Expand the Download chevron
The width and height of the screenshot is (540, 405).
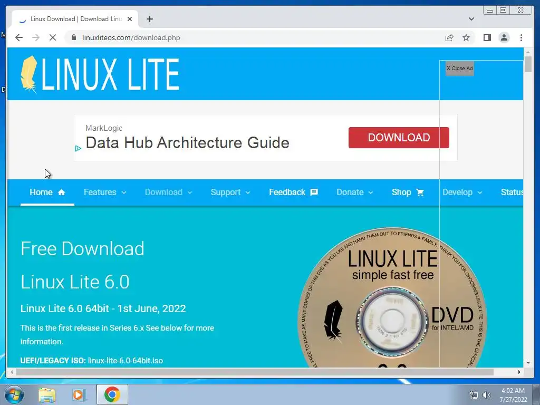tap(190, 192)
